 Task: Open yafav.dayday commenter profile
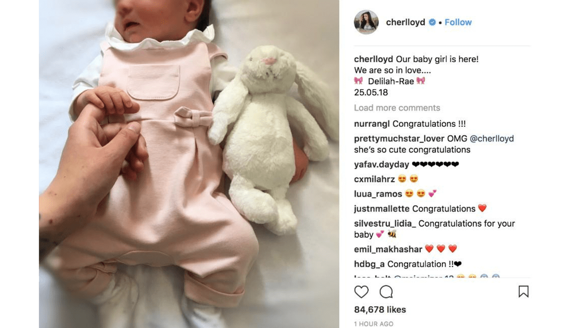(x=382, y=164)
